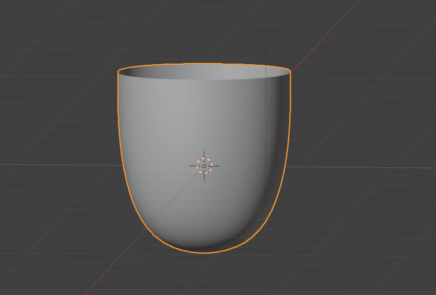The width and height of the screenshot is (436, 295).
Task: Click empty grid in the bottom-left corner
Action: [x=36, y=270]
